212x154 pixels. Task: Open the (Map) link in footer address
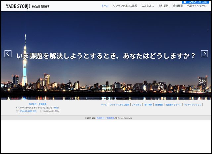56,108
